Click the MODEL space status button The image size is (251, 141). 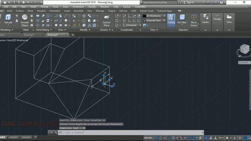[x=148, y=138]
